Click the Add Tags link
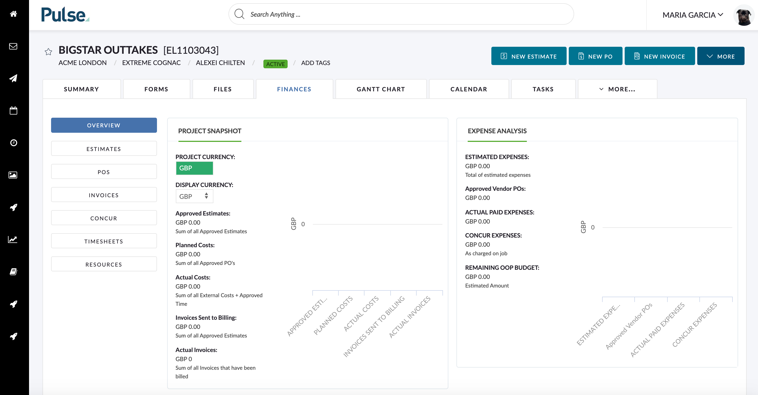 (x=316, y=63)
